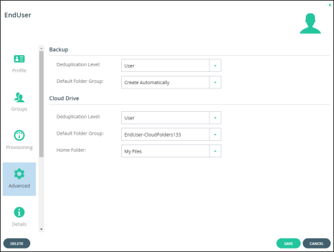This screenshot has height=252, width=334.
Task: Click the SAVE button
Action: (x=289, y=244)
